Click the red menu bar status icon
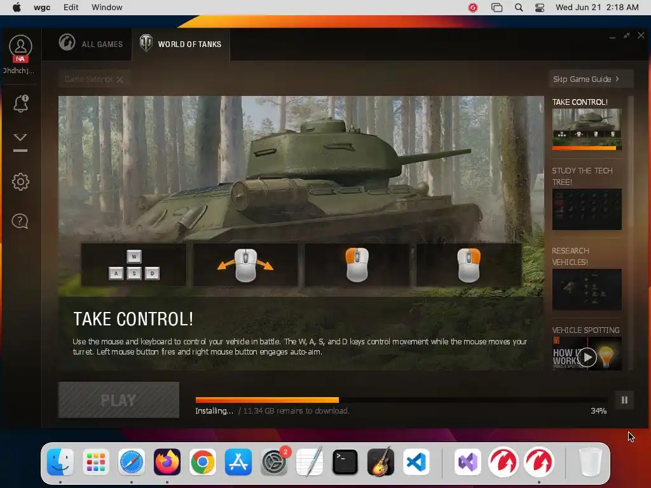Viewport: 651px width, 488px height. click(x=473, y=8)
